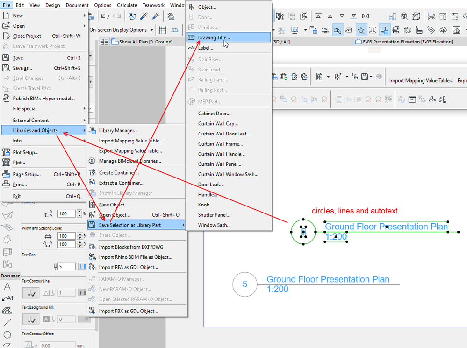
Task: Click the Text Pen color swatch
Action: (82, 266)
